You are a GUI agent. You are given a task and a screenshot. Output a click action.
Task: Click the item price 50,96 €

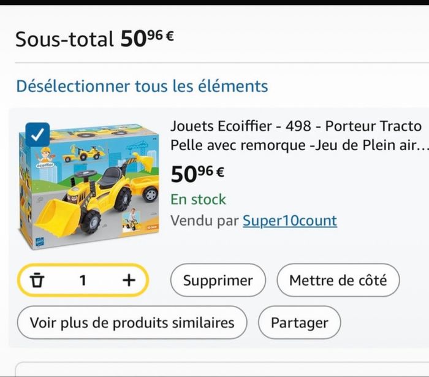197,174
